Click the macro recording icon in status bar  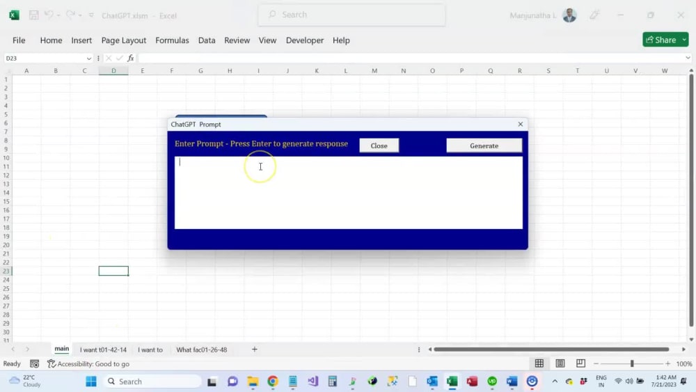(34, 363)
